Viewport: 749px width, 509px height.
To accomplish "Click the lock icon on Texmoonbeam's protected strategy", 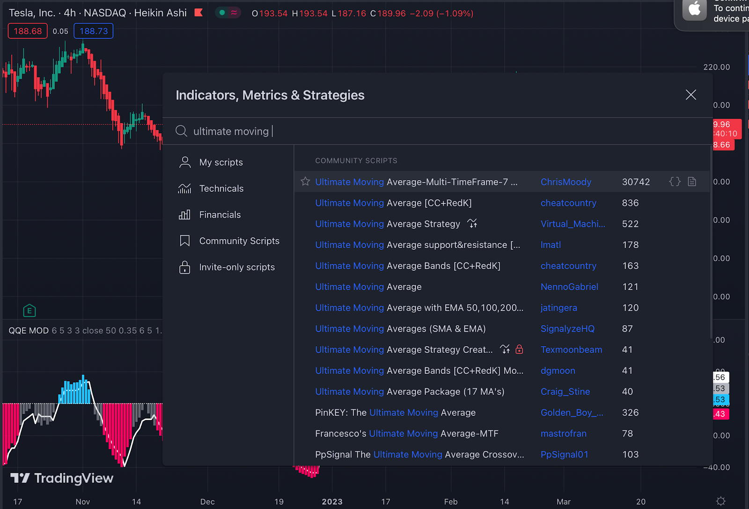I will click(520, 349).
